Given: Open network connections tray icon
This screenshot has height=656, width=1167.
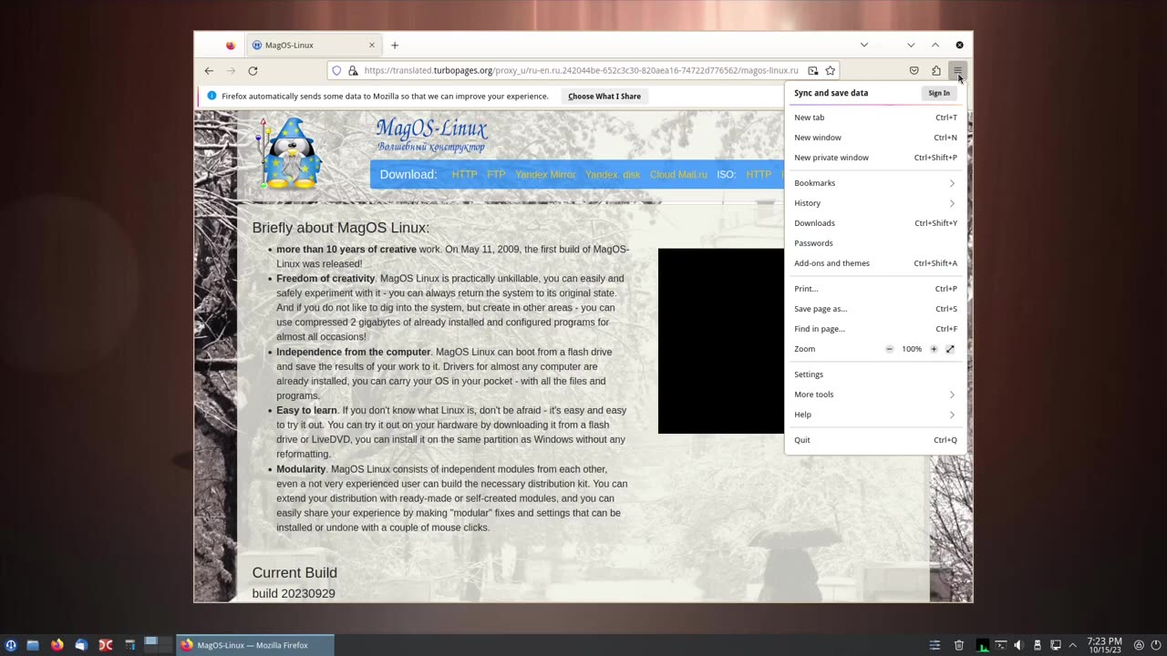Looking at the screenshot, I should (x=1056, y=645).
